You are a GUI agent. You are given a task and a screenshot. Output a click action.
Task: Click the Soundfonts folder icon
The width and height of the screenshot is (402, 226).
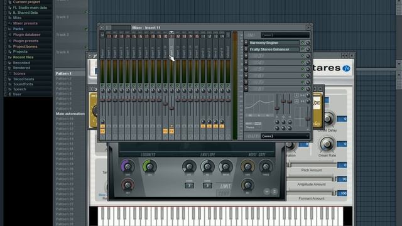click(x=10, y=84)
